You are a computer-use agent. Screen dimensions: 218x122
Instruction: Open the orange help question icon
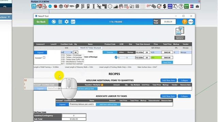pos(185,22)
